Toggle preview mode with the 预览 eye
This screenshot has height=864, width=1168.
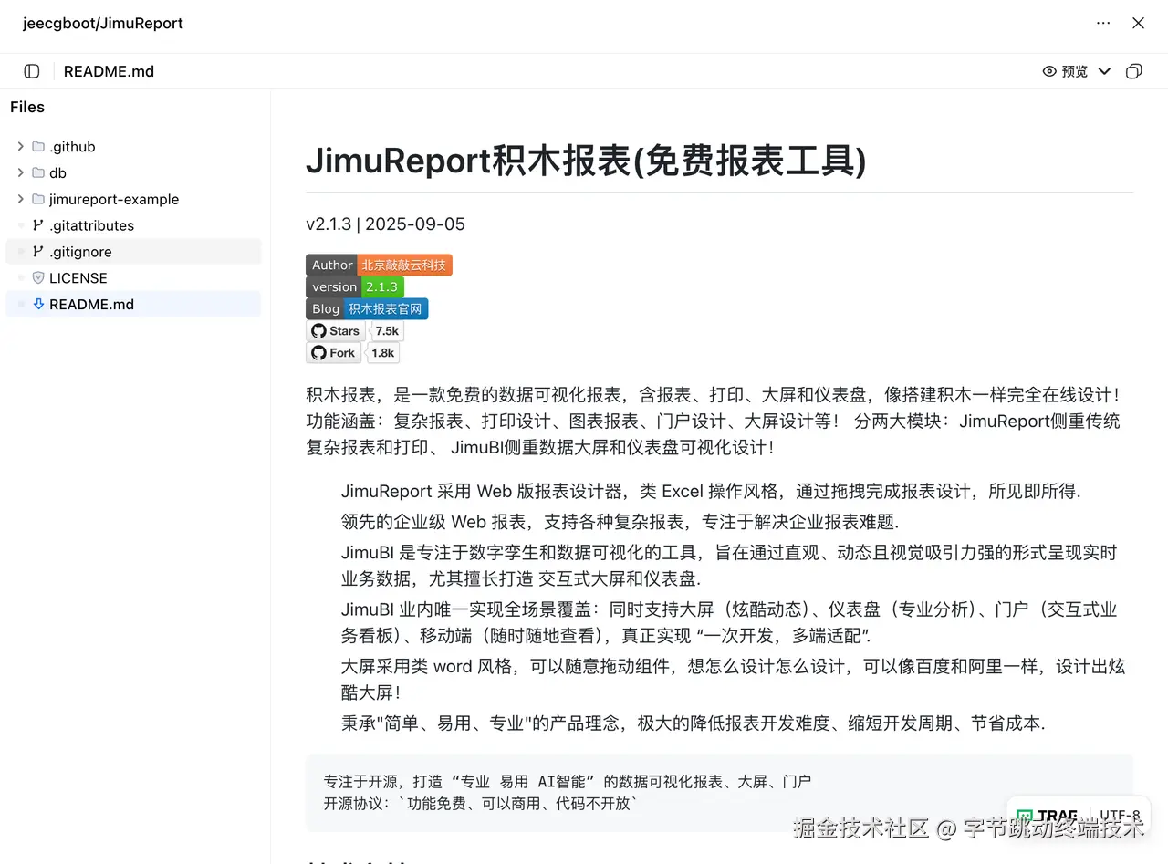1066,70
